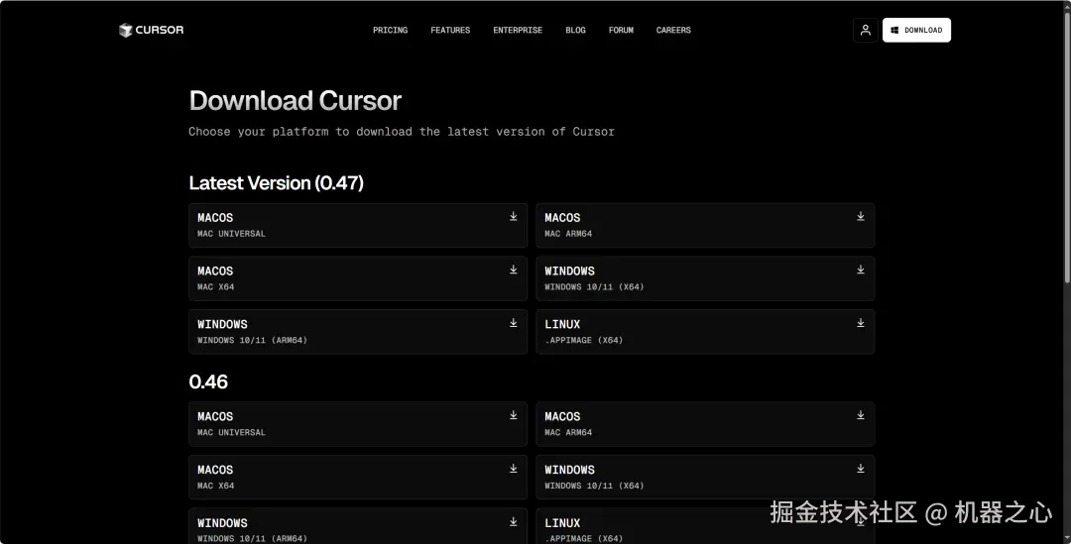Open the Forum nav link
This screenshot has height=544, width=1071.
621,30
